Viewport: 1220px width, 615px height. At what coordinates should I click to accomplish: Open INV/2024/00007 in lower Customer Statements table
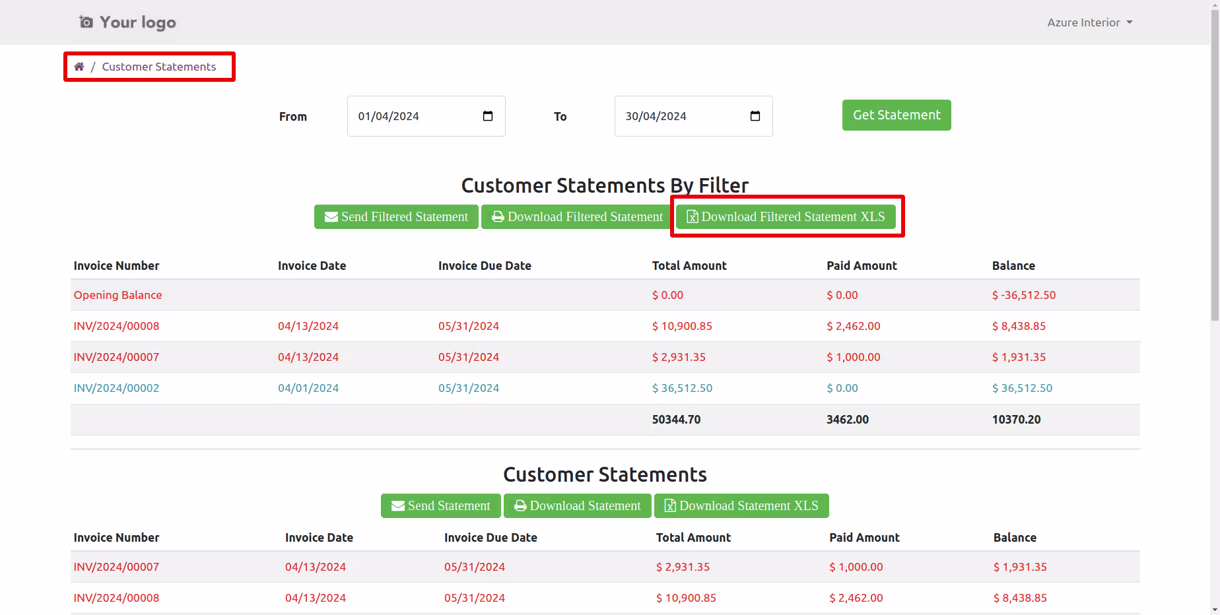116,567
